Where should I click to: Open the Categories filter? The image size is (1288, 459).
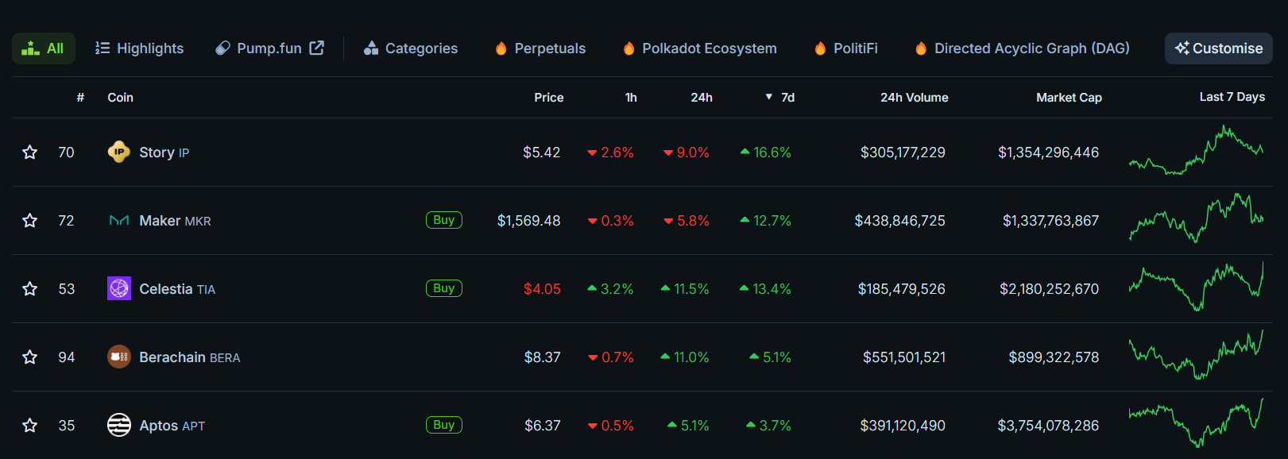click(410, 48)
